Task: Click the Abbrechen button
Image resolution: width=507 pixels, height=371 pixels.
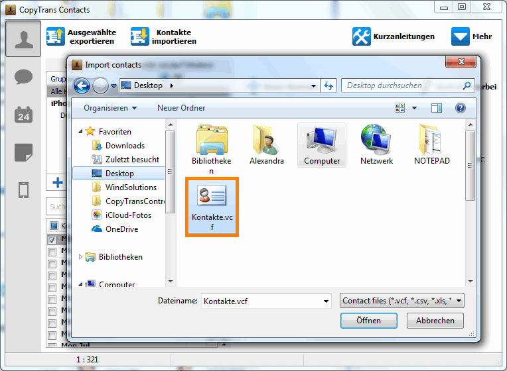Action: point(435,321)
